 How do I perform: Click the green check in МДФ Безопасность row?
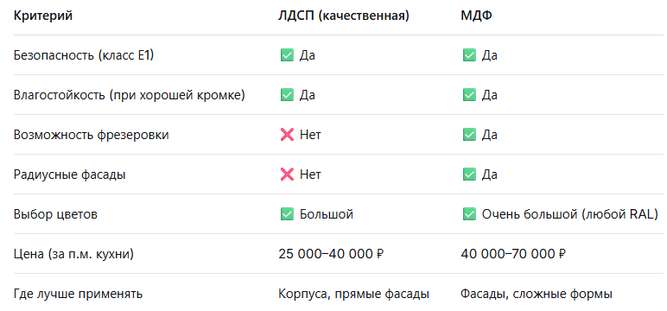469,55
